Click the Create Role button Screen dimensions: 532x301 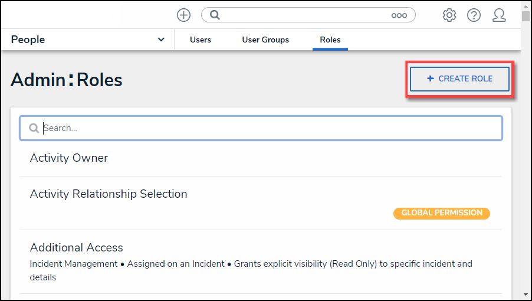pyautogui.click(x=459, y=78)
